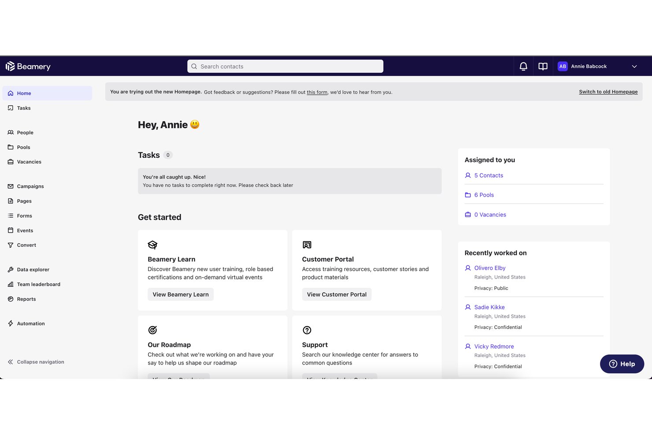Open 0 Vacancies assigned to you
The image size is (652, 435).
point(490,215)
